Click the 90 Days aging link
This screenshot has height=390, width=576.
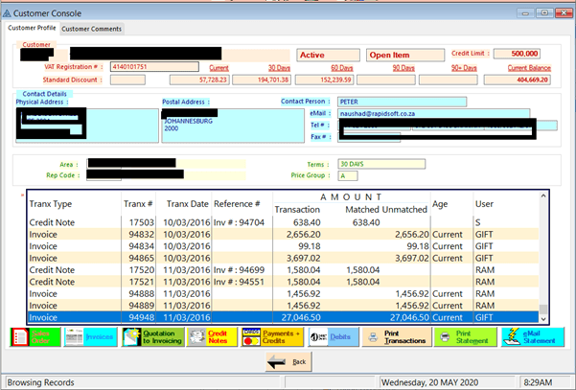tap(403, 68)
